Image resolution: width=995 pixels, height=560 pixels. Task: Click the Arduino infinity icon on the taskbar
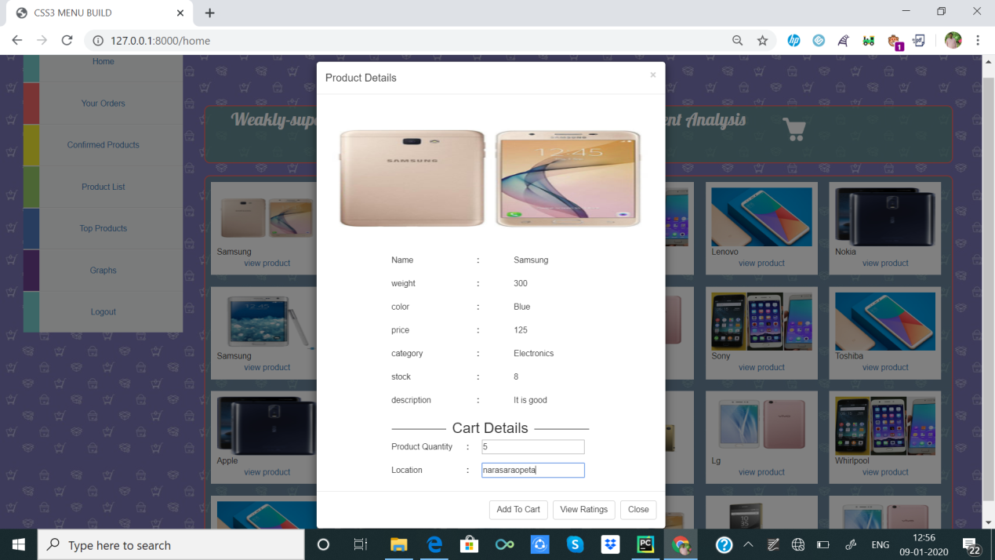pos(504,544)
